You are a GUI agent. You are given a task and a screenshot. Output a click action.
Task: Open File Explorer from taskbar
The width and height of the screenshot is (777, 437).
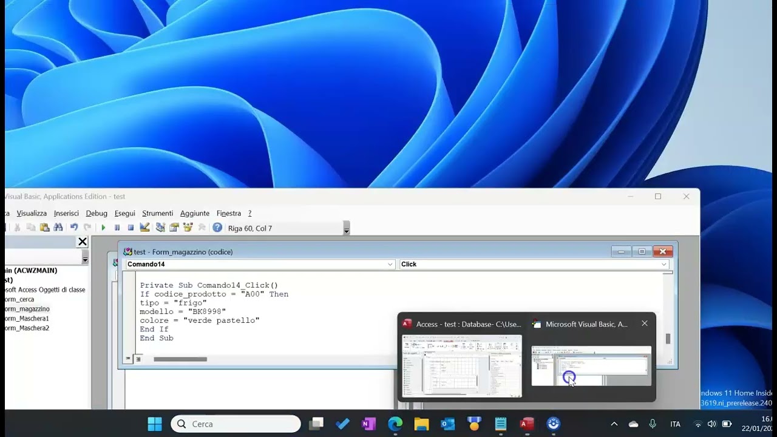[421, 424]
